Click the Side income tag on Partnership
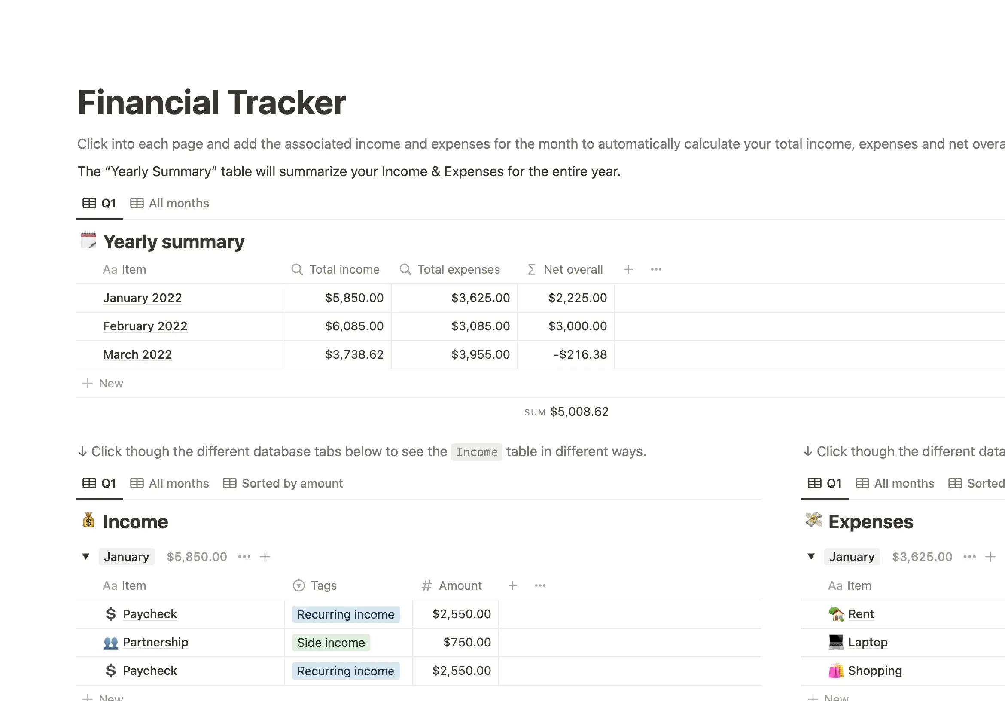This screenshot has height=701, width=1005. 330,642
